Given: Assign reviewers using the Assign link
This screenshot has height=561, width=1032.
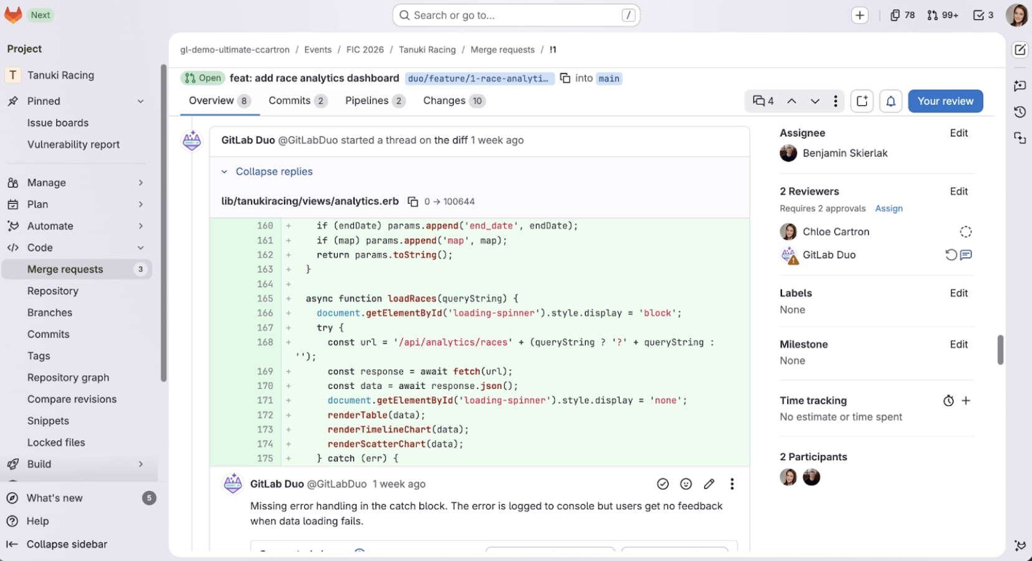Looking at the screenshot, I should 889,208.
